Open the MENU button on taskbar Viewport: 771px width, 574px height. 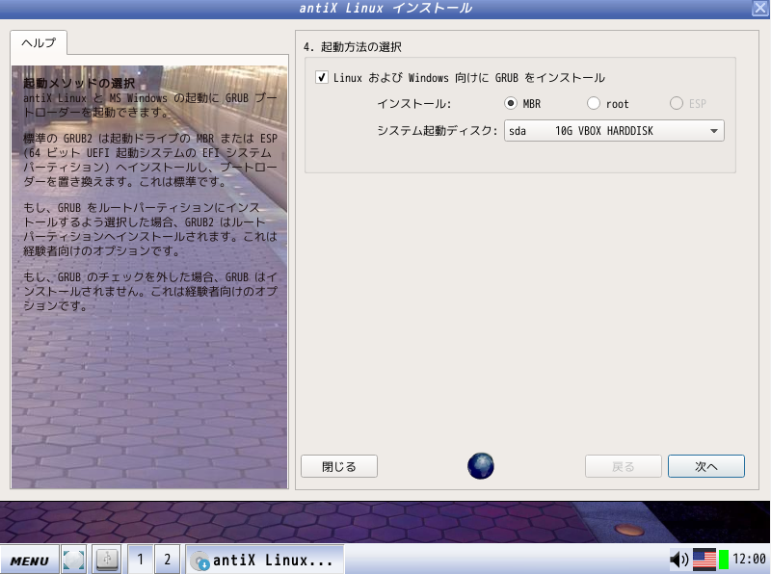[30, 561]
